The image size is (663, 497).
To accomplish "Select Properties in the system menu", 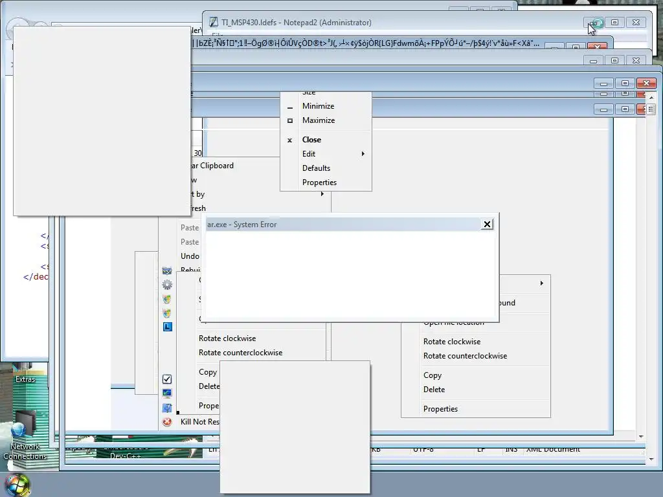I will 319,182.
